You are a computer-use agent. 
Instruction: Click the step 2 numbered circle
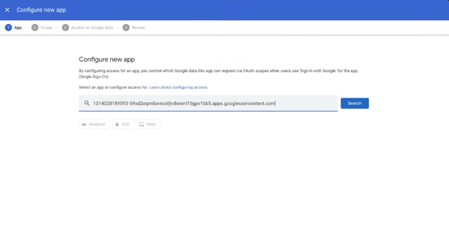[35, 27]
